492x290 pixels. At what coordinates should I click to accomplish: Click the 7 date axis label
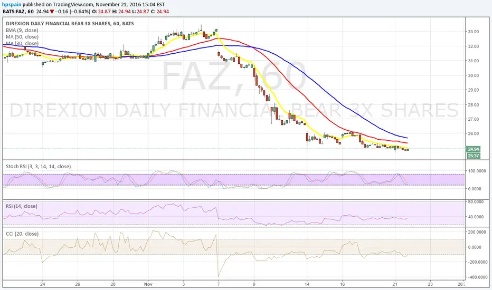coord(219,284)
